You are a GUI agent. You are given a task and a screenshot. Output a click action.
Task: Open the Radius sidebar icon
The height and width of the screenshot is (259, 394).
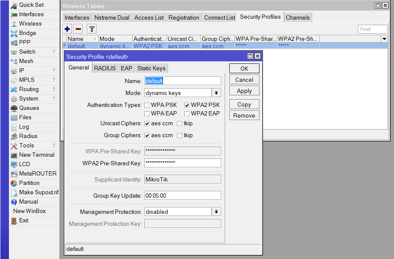14,136
